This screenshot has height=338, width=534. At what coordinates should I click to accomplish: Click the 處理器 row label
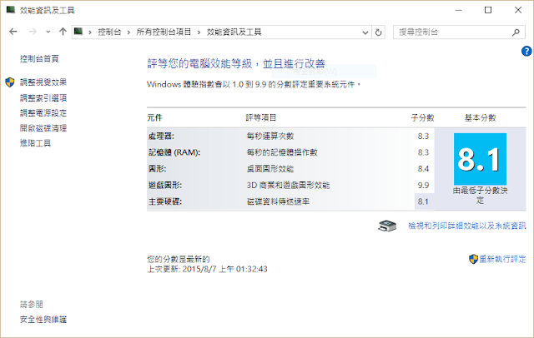coord(161,137)
